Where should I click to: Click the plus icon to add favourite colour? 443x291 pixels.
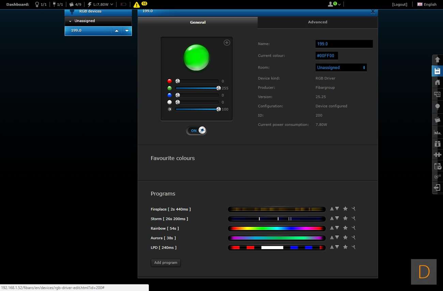(227, 42)
